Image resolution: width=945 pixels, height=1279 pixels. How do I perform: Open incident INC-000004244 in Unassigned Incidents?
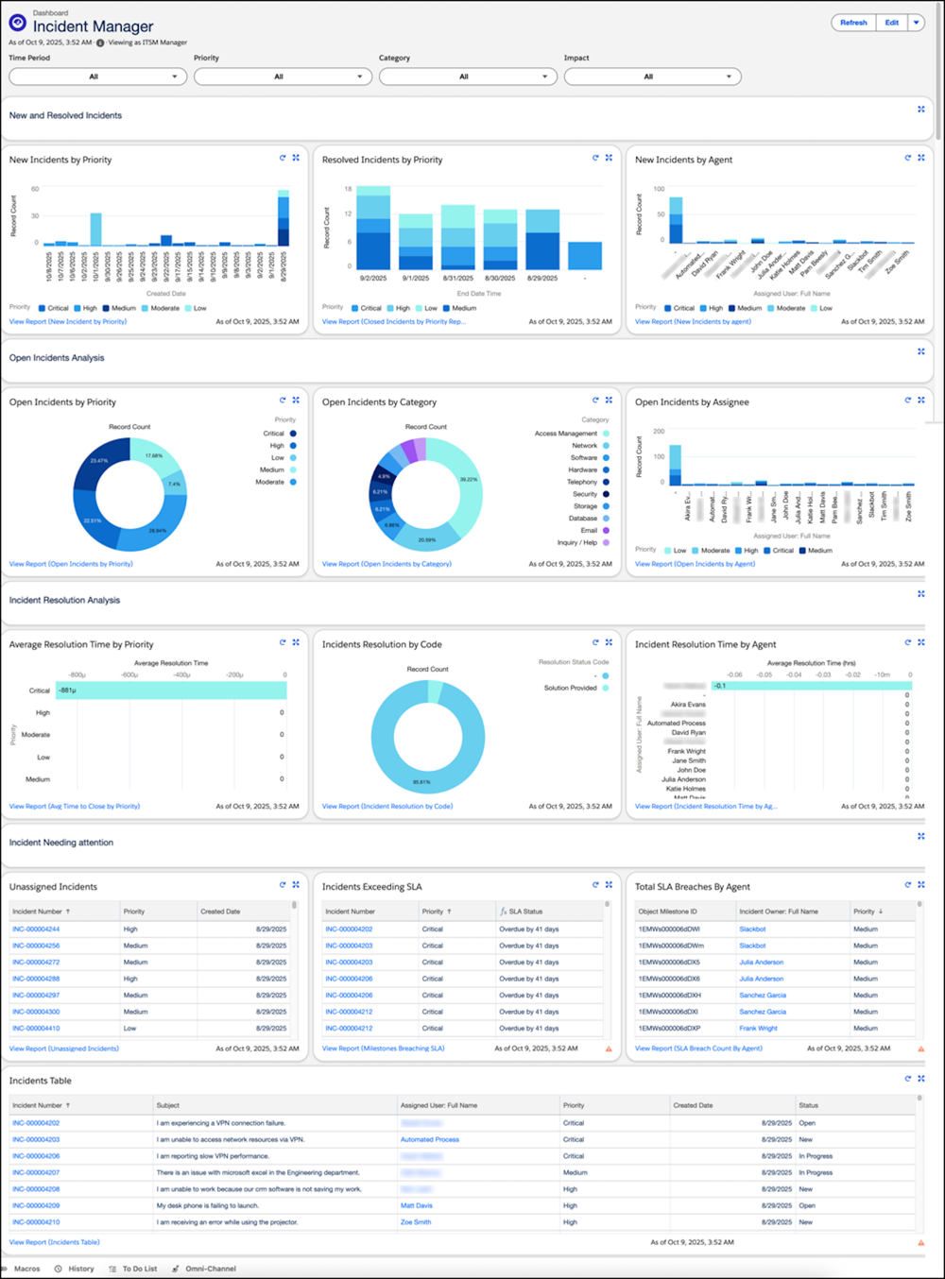pyautogui.click(x=36, y=929)
